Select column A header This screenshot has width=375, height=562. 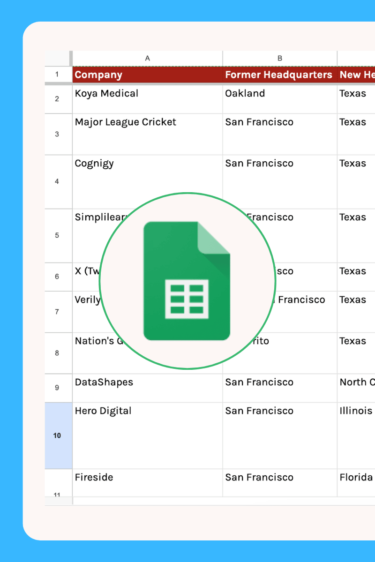click(147, 59)
